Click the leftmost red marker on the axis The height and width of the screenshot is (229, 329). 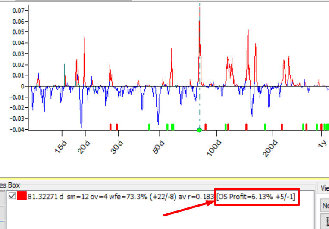(110, 127)
